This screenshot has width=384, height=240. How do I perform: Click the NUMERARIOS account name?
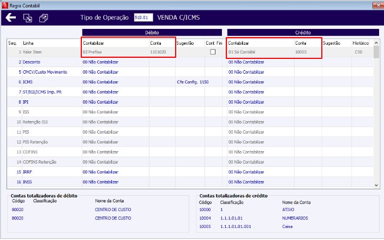click(295, 218)
